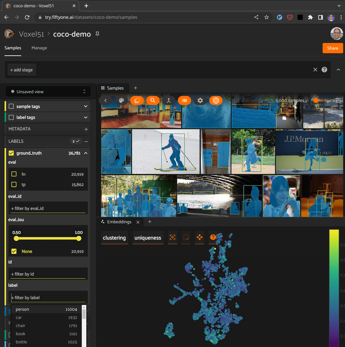
Task: Click the OpenAI logo icon
Action: click(216, 100)
